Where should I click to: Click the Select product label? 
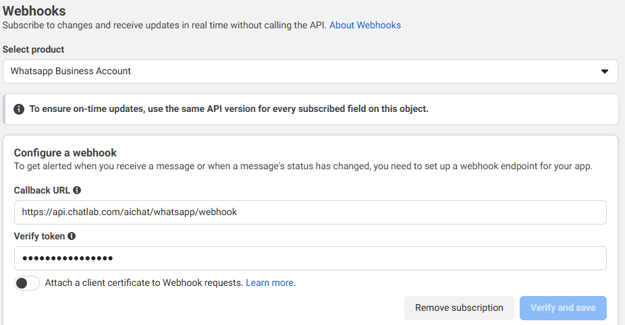click(x=34, y=50)
